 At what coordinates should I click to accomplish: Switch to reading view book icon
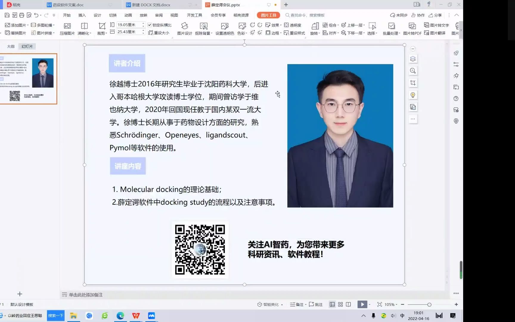pos(348,304)
